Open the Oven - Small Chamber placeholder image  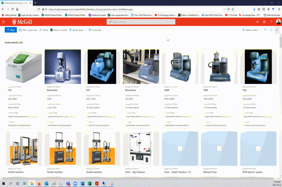click(x=180, y=148)
